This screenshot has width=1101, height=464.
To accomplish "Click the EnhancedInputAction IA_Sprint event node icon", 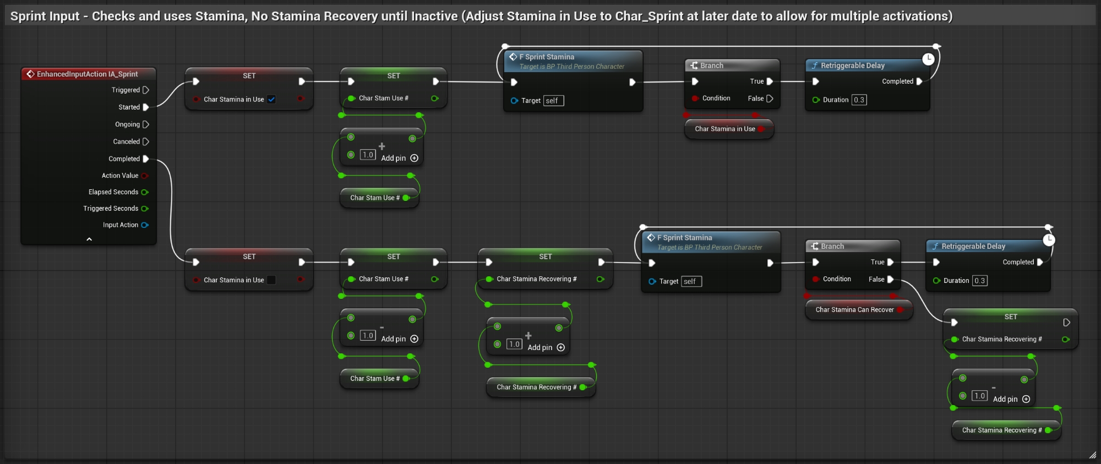I will coord(31,74).
